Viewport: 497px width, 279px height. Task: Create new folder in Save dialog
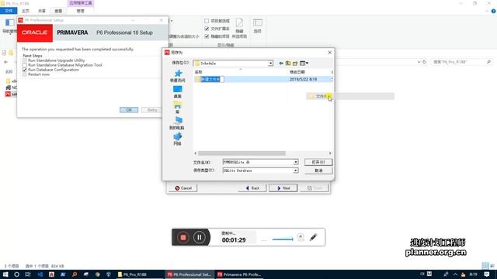click(x=295, y=64)
